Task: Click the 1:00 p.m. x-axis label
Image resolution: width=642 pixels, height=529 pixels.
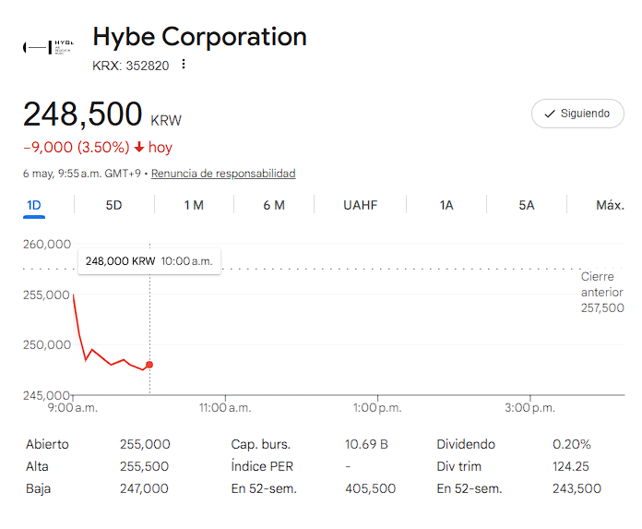Action: coord(377,408)
